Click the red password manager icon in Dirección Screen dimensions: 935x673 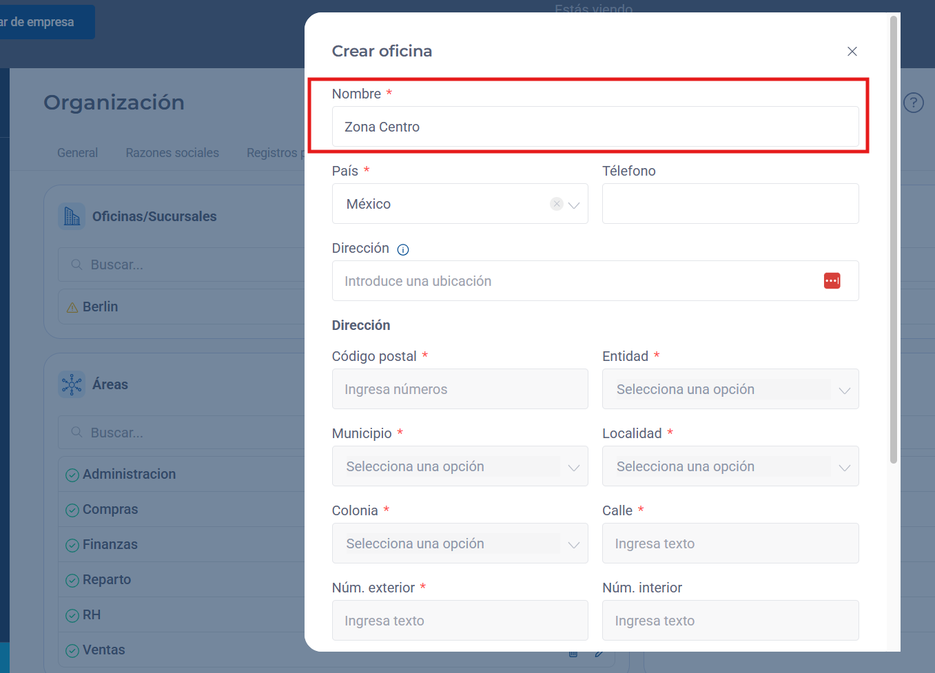(832, 281)
